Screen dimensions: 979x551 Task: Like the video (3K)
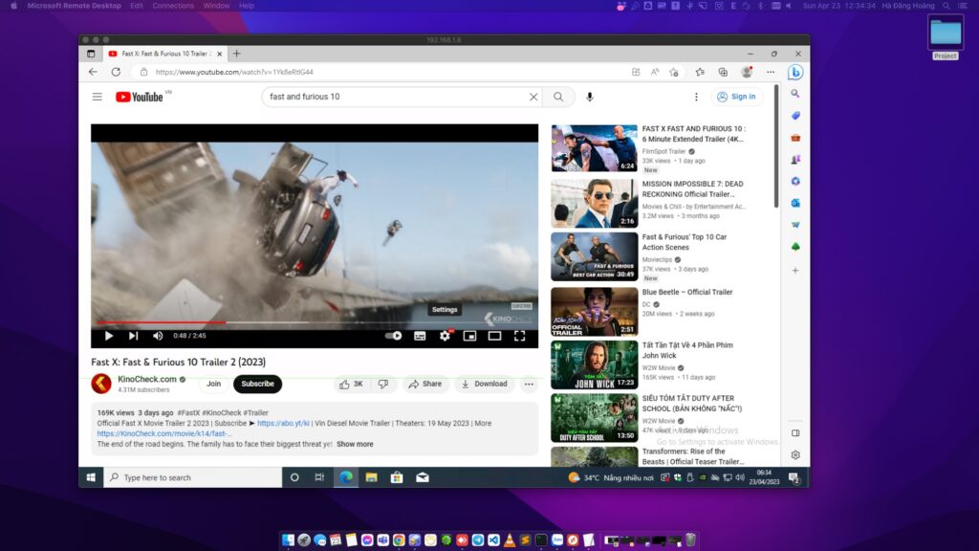[352, 385]
